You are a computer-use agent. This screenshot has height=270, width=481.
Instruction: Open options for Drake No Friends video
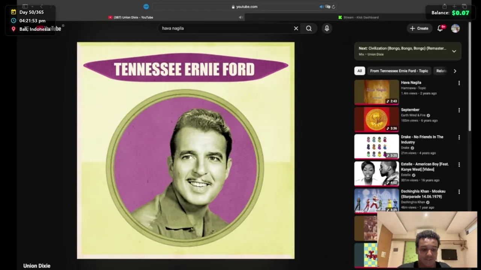point(459,137)
